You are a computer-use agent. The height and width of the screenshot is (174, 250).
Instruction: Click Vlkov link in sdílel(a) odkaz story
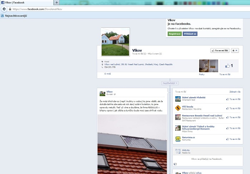pyautogui.click(x=185, y=173)
